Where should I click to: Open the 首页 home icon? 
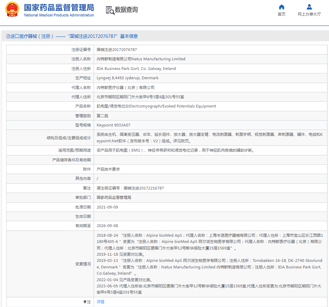tap(282, 7)
